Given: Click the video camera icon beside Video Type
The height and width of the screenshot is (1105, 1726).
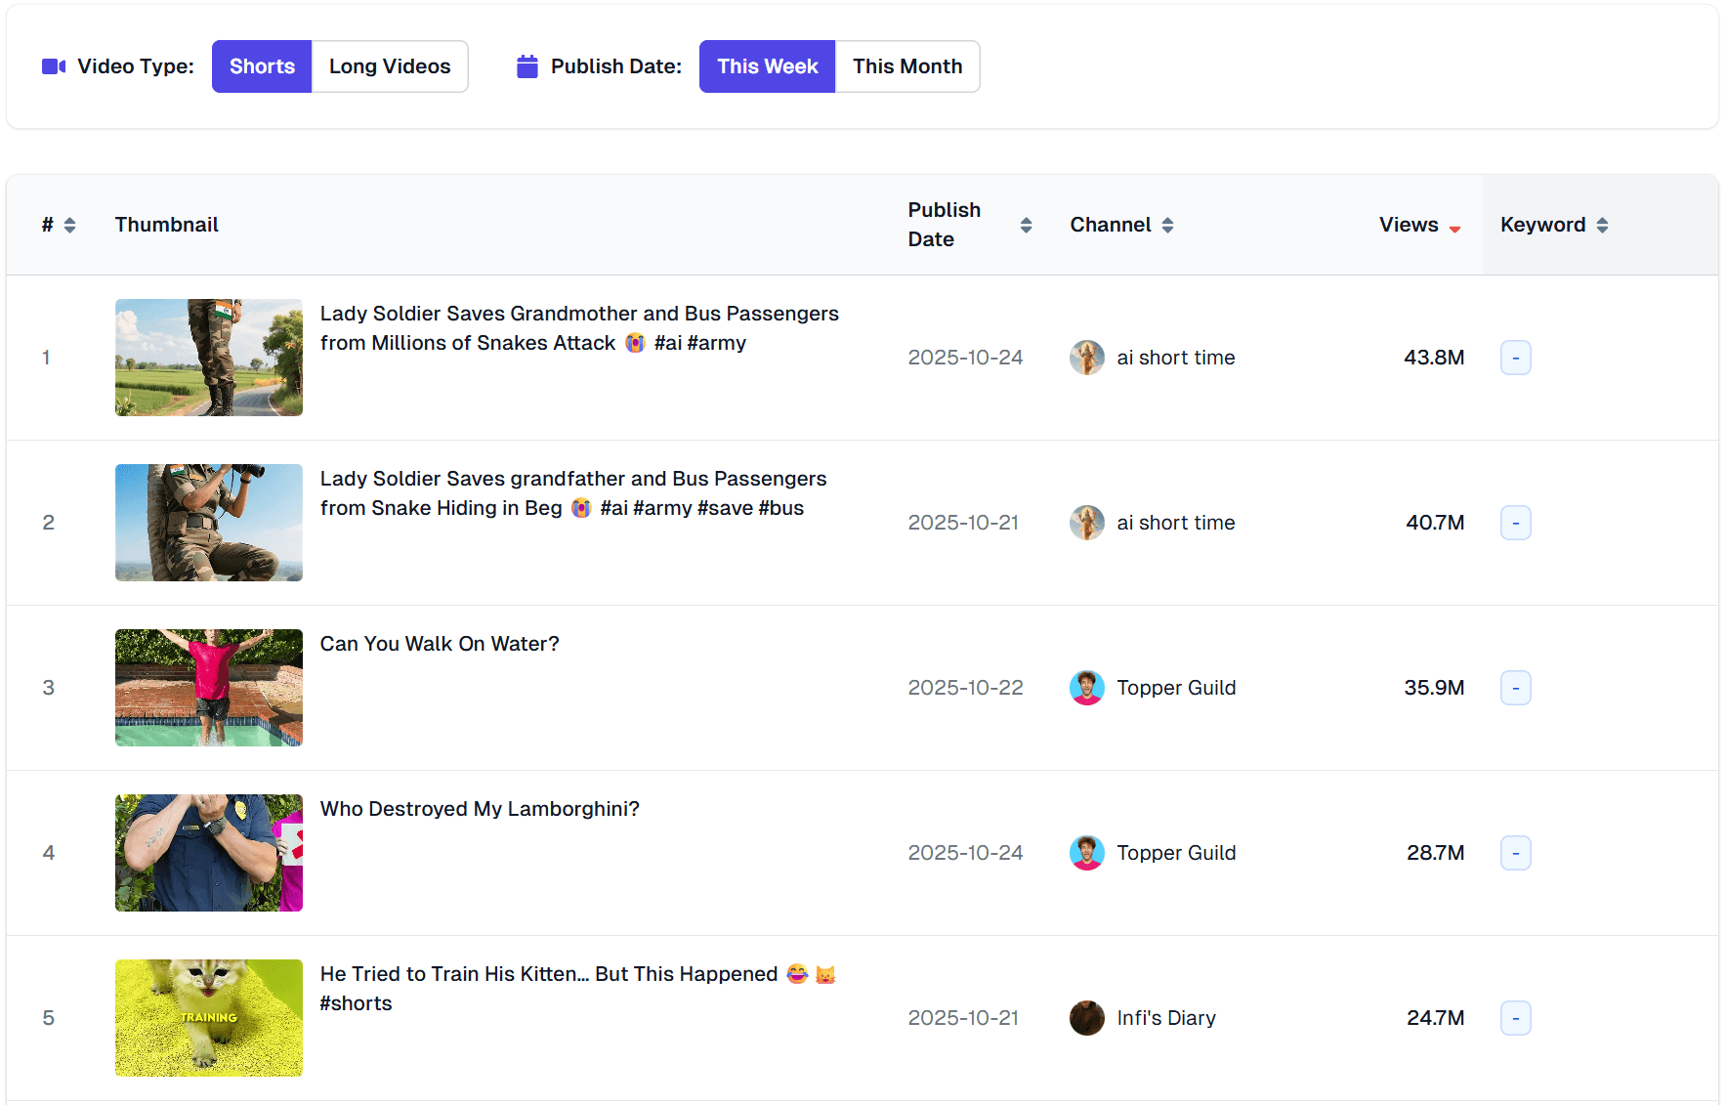Looking at the screenshot, I should 54,65.
